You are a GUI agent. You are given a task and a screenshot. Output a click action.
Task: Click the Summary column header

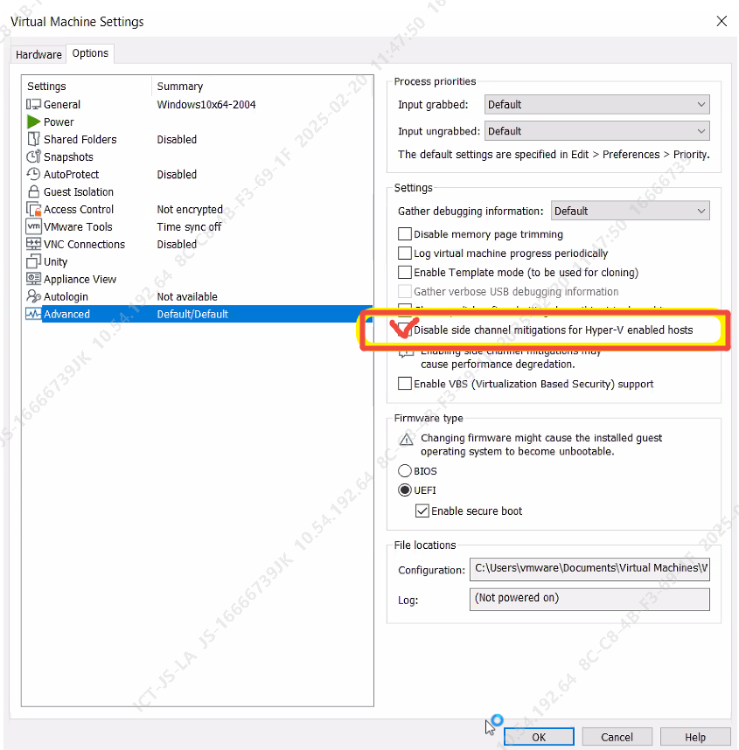coord(180,86)
